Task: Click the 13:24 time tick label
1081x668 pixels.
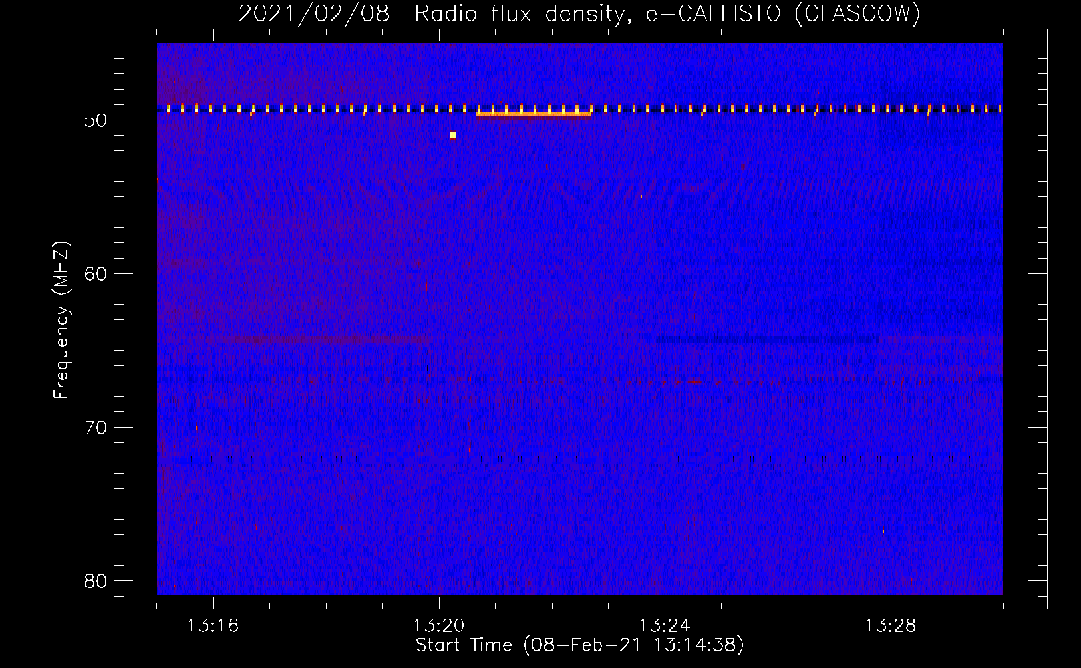Action: click(664, 626)
